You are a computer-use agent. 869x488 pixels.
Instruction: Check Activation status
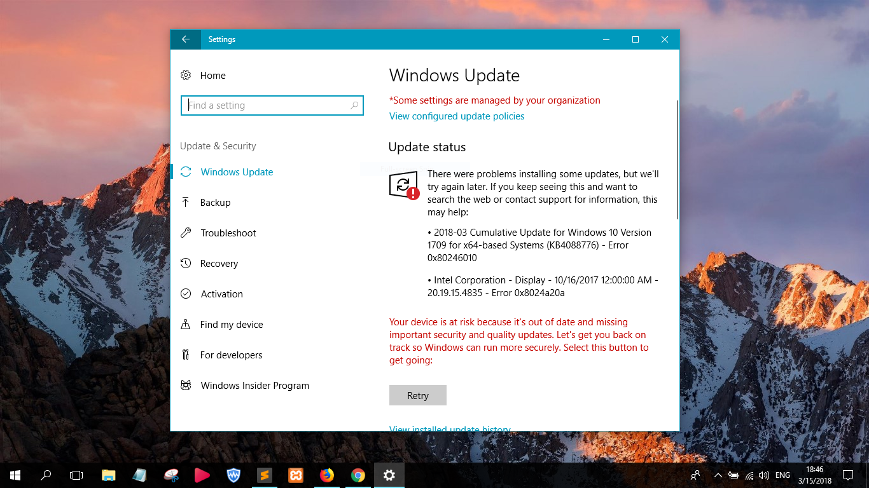pos(221,294)
